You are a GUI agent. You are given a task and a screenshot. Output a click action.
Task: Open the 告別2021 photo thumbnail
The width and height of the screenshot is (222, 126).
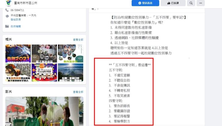point(18,54)
